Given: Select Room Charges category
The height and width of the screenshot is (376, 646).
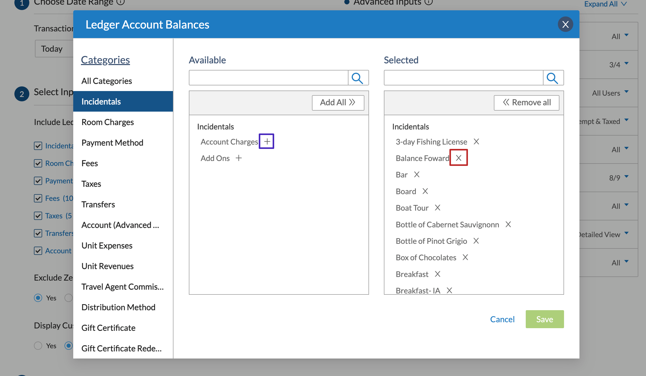Looking at the screenshot, I should [x=108, y=122].
